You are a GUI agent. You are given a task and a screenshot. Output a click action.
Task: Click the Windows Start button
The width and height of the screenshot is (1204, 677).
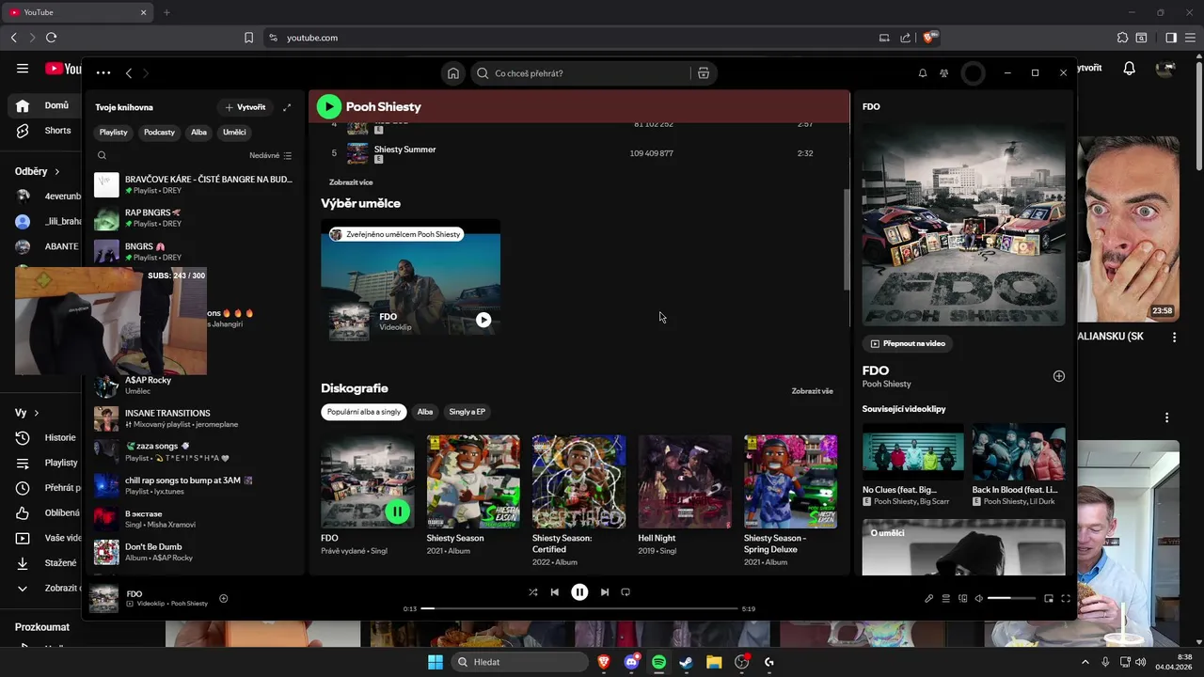click(x=436, y=662)
